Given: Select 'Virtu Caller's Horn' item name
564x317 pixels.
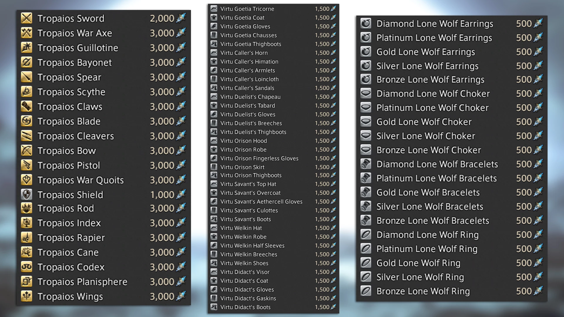Looking at the screenshot, I should tap(244, 53).
